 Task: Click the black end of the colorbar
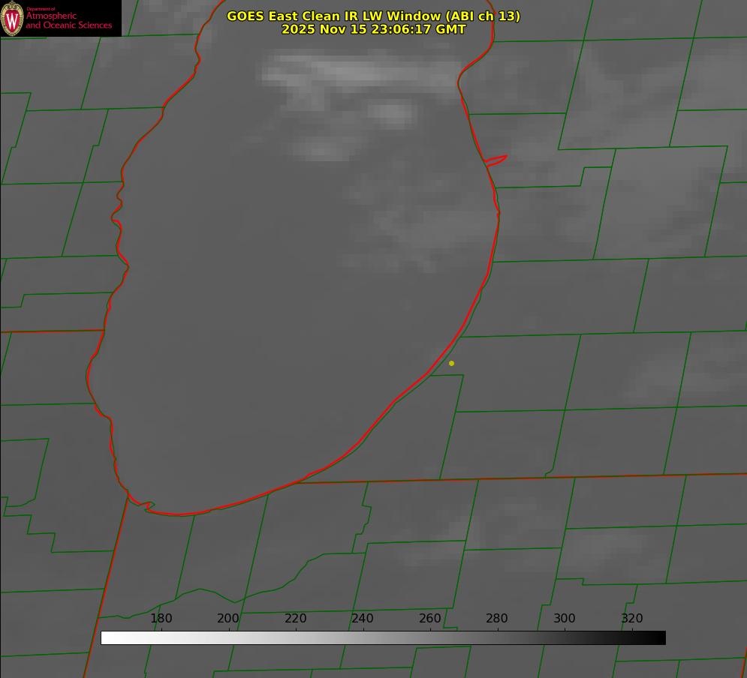tap(660, 638)
